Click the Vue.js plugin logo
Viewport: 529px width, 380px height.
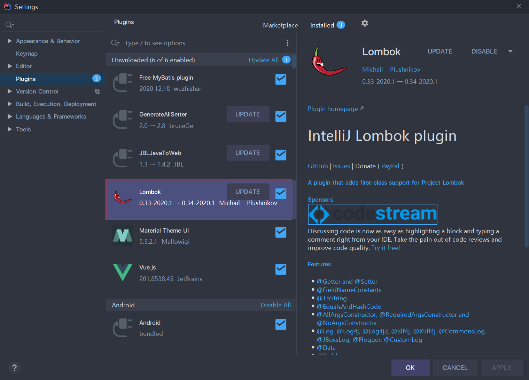pos(123,272)
